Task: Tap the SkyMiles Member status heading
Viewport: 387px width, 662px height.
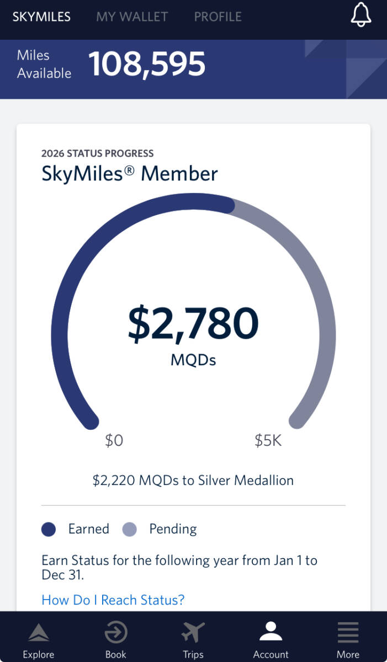Action: tap(130, 174)
